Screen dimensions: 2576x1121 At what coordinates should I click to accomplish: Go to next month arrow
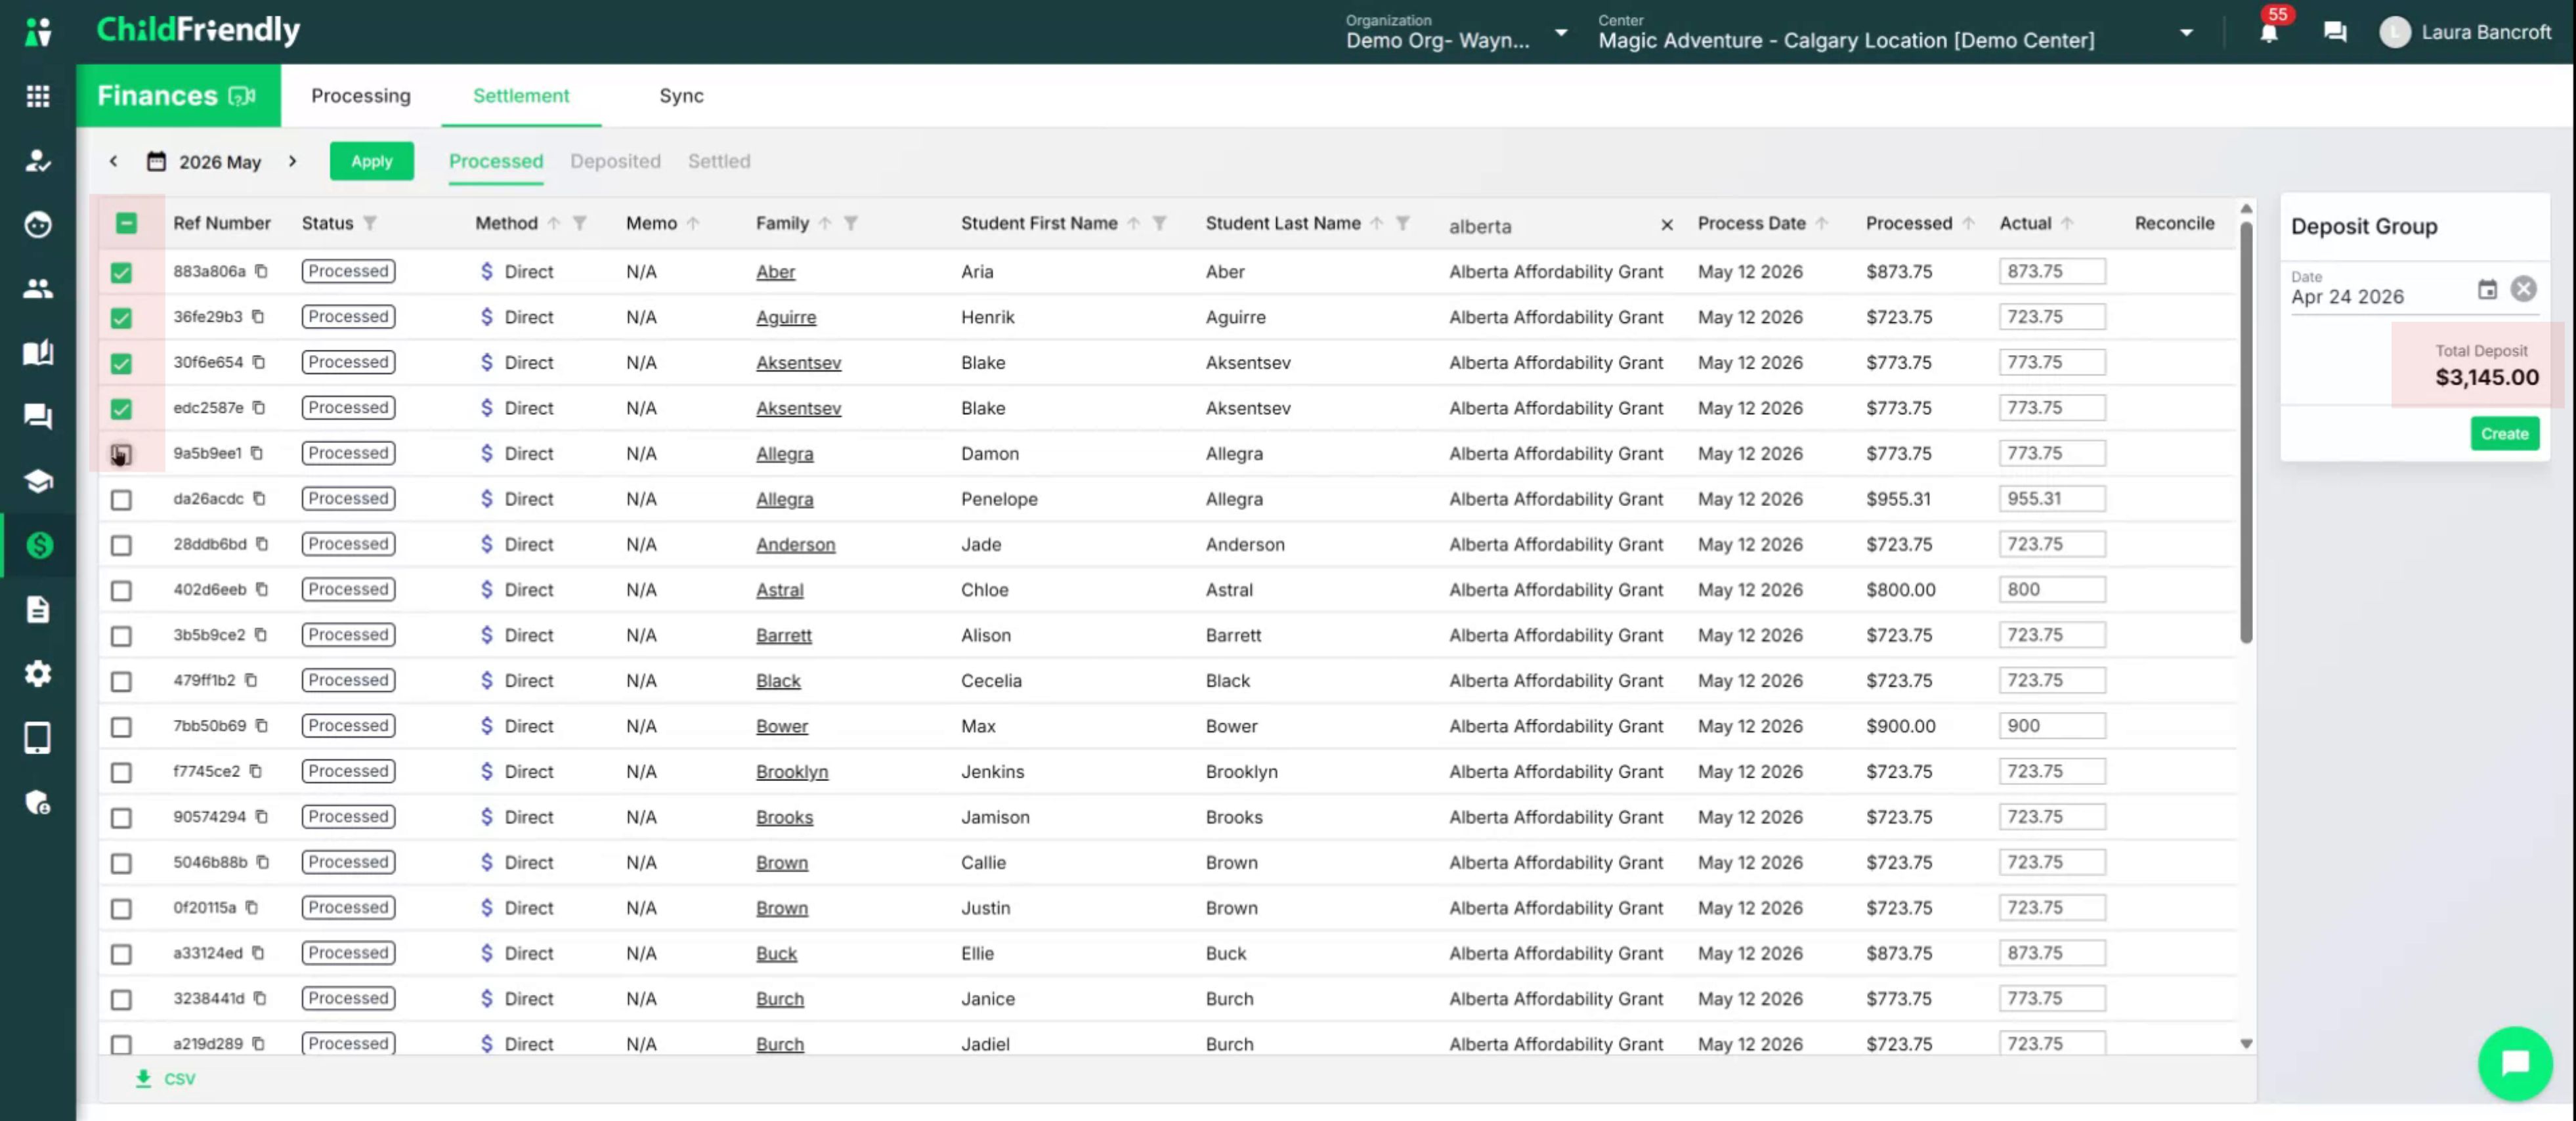click(292, 161)
